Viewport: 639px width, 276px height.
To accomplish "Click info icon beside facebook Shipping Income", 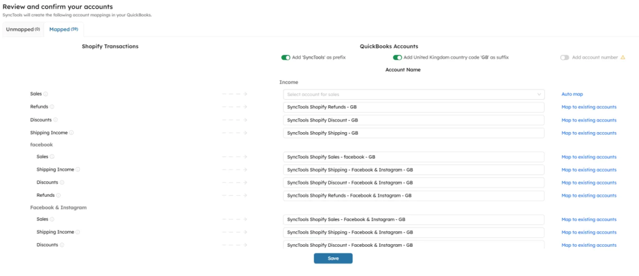I will tap(78, 169).
